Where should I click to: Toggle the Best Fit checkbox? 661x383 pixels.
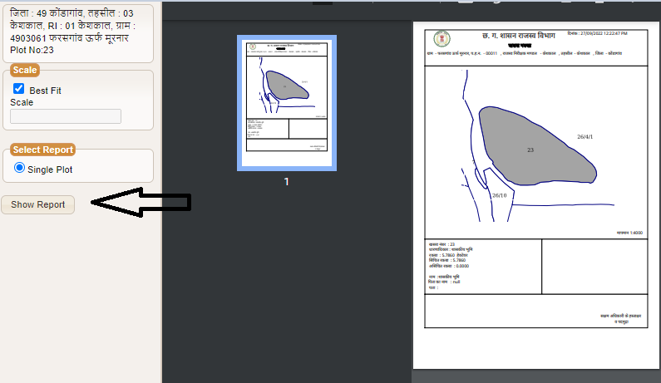(x=18, y=89)
